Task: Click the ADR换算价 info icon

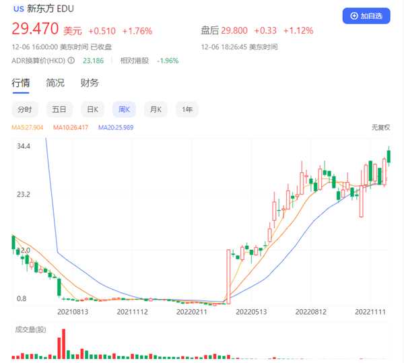Action: pos(71,61)
